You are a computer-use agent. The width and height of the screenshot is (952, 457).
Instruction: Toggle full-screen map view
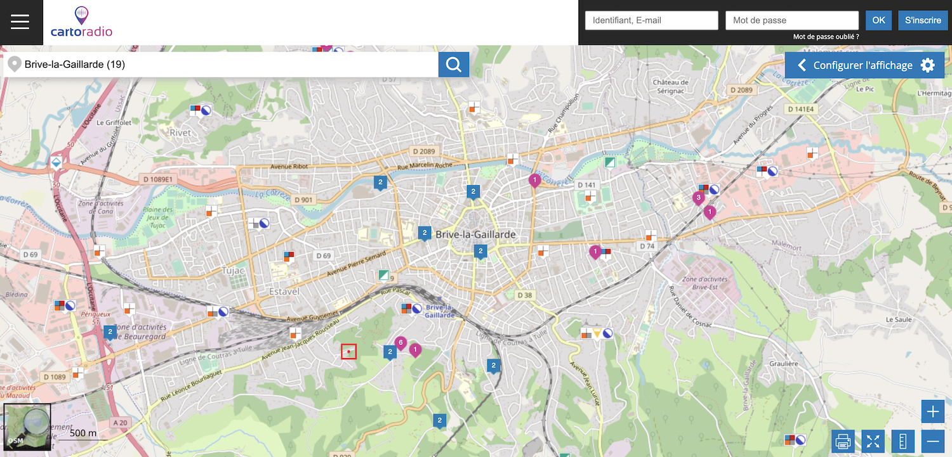coord(873,441)
